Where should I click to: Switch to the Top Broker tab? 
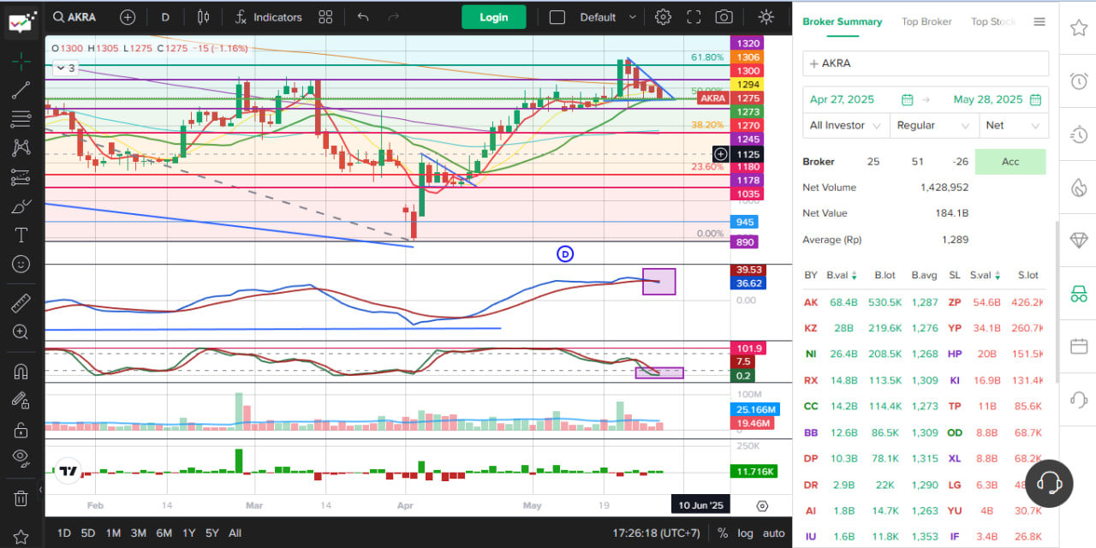point(926,21)
